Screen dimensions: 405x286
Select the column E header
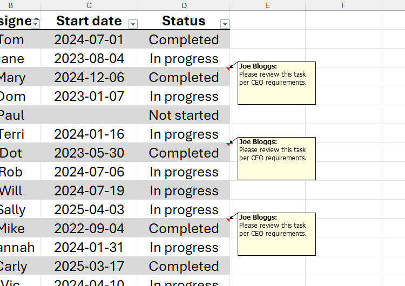point(268,5)
